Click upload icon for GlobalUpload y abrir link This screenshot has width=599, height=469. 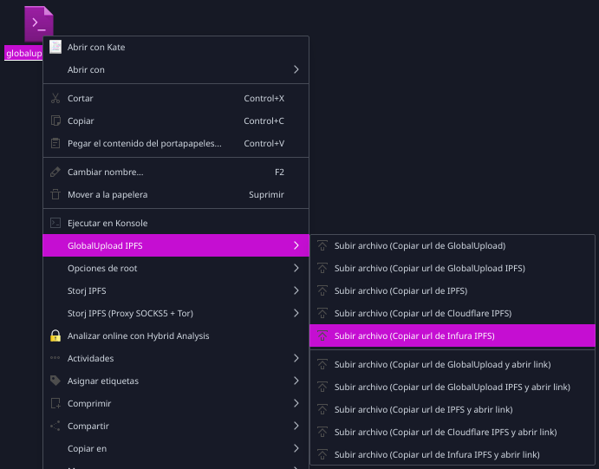322,364
